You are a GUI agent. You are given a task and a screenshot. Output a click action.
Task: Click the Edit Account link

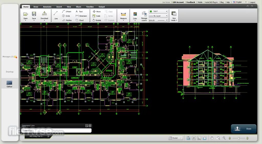pos(178,2)
